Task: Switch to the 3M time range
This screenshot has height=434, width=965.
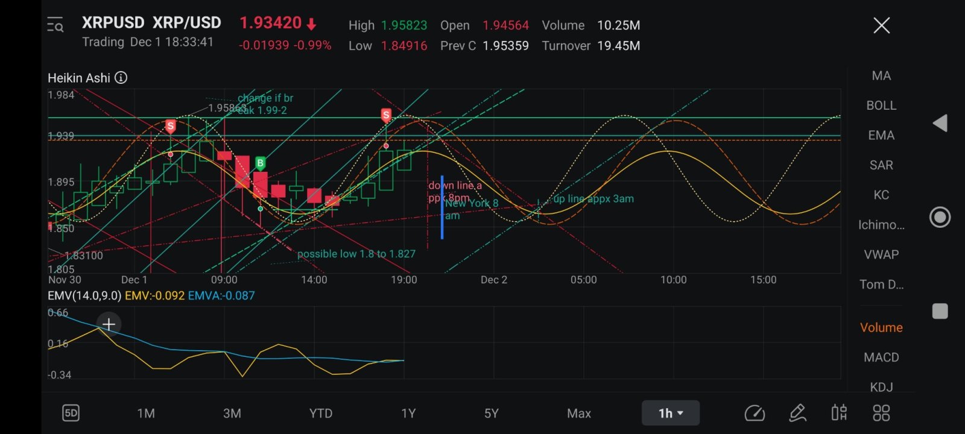Action: tap(232, 414)
